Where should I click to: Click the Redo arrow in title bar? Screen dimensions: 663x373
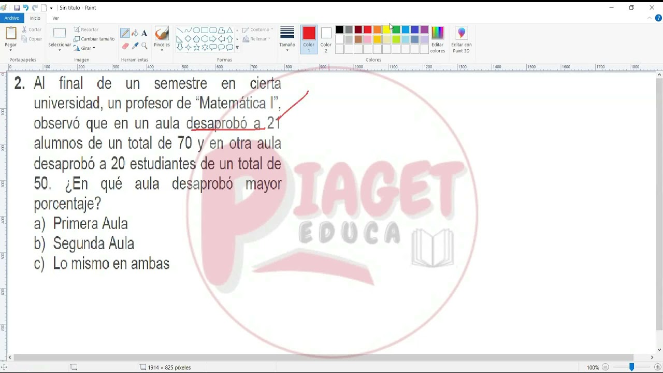[x=35, y=8]
